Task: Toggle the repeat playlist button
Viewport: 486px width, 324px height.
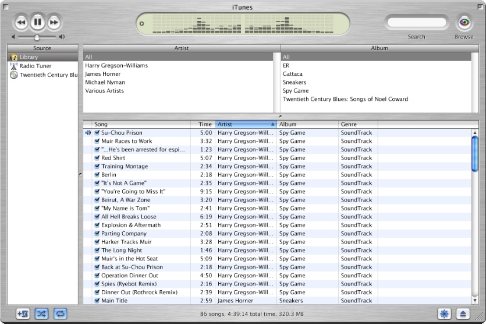Action: pyautogui.click(x=61, y=314)
